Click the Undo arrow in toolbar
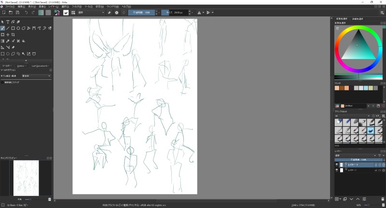386x208 pixels. coord(26,12)
